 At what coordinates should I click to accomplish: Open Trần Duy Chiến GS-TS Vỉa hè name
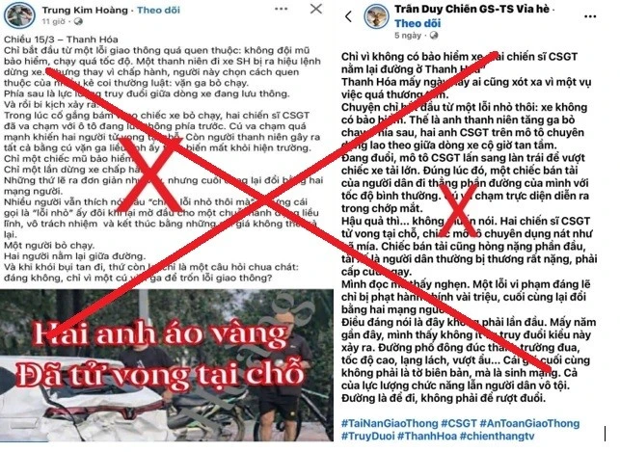tap(472, 9)
